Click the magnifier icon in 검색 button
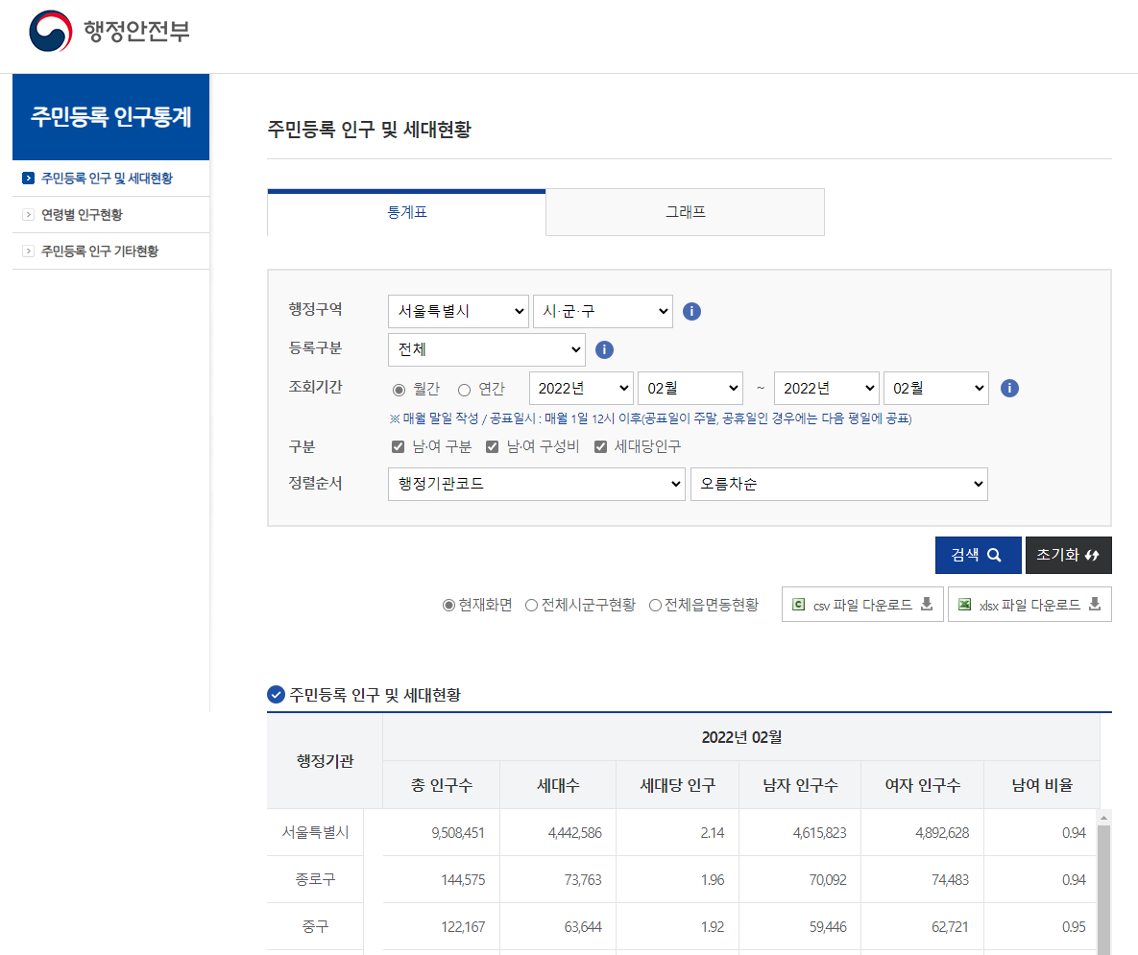The width and height of the screenshot is (1138, 955). coord(994,555)
